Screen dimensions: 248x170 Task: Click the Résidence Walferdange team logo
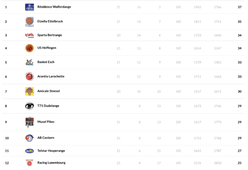[29, 7]
